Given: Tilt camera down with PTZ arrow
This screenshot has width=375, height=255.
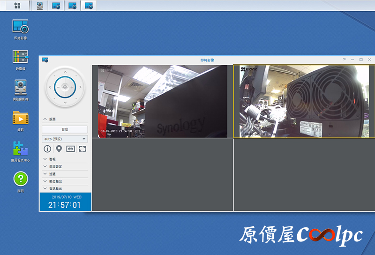Looking at the screenshot, I should 65,103.
